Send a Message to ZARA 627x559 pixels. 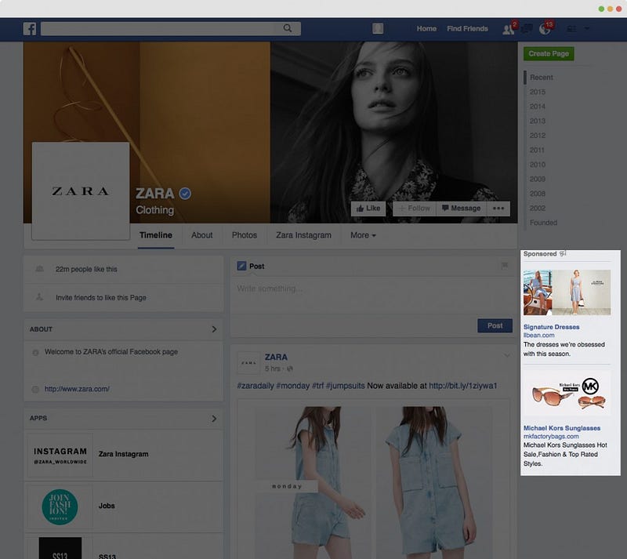coord(461,209)
